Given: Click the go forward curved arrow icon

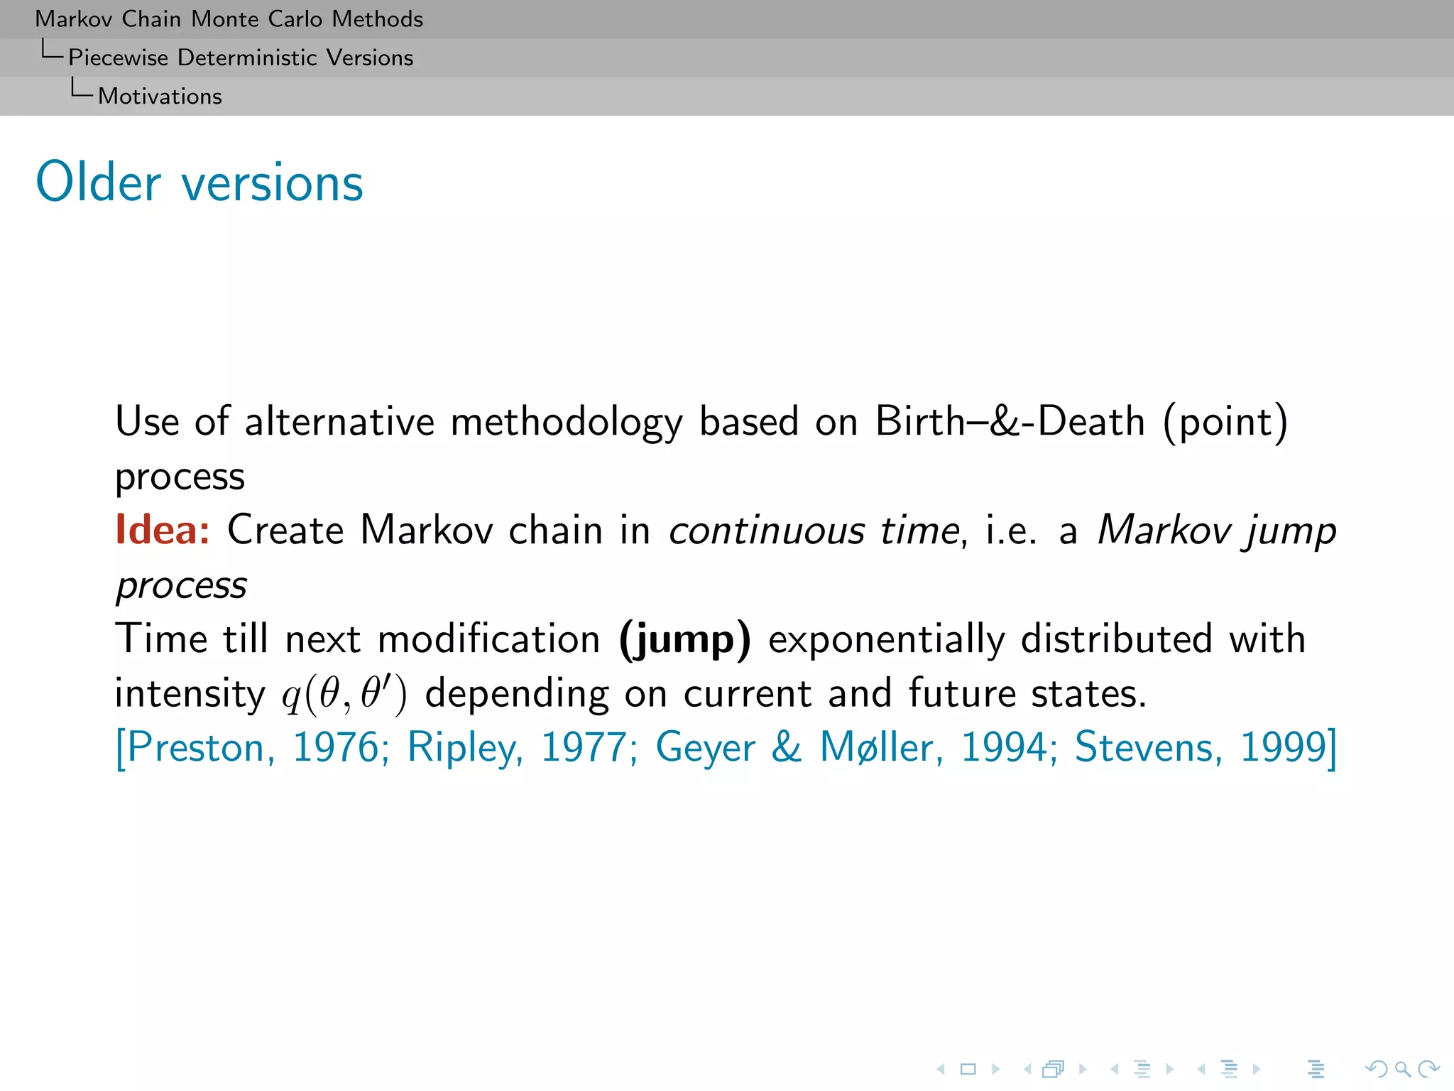Looking at the screenshot, I should [x=1428, y=1068].
